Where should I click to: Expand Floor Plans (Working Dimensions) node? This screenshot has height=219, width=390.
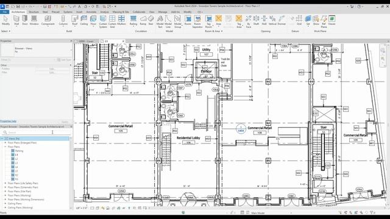[x=5, y=200]
